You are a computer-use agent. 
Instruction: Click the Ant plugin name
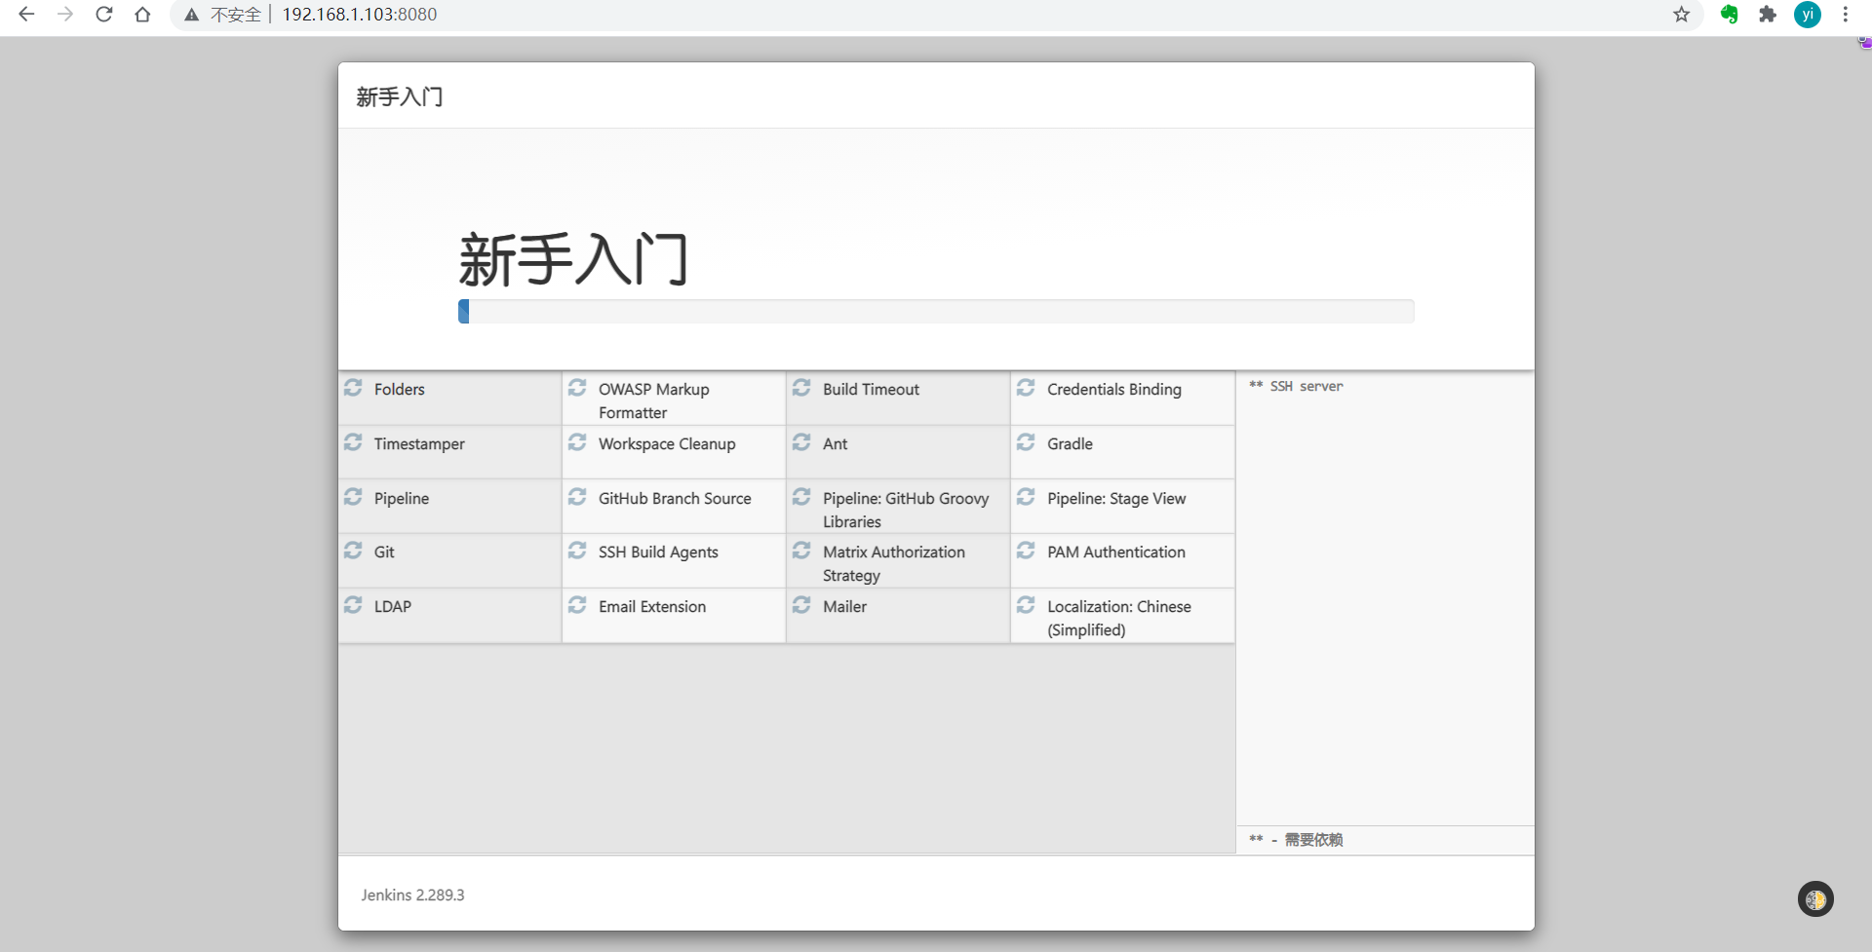pyautogui.click(x=835, y=444)
